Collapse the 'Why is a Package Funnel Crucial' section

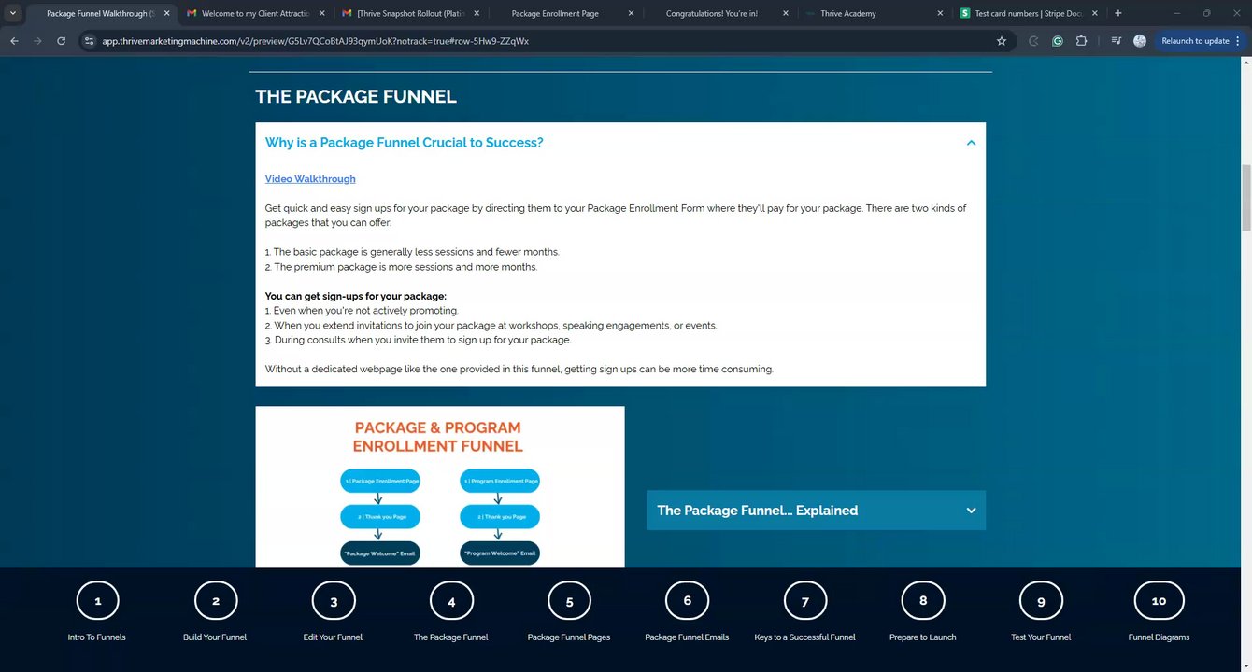[971, 143]
